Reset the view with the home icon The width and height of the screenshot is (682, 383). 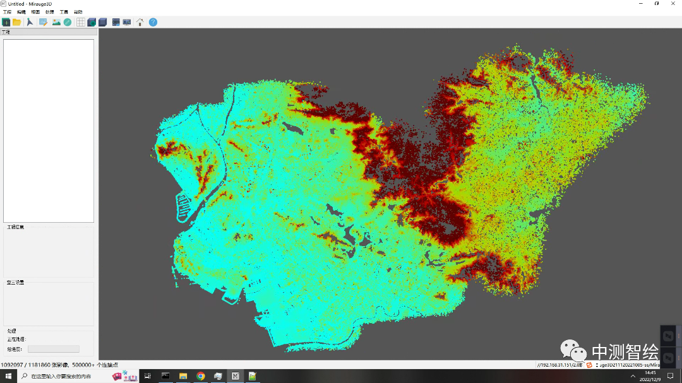(x=140, y=22)
